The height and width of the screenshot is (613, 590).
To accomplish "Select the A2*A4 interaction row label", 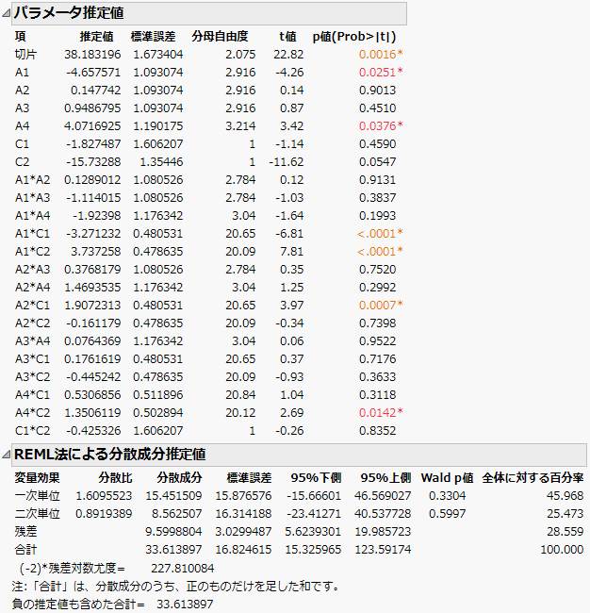I will point(33,288).
